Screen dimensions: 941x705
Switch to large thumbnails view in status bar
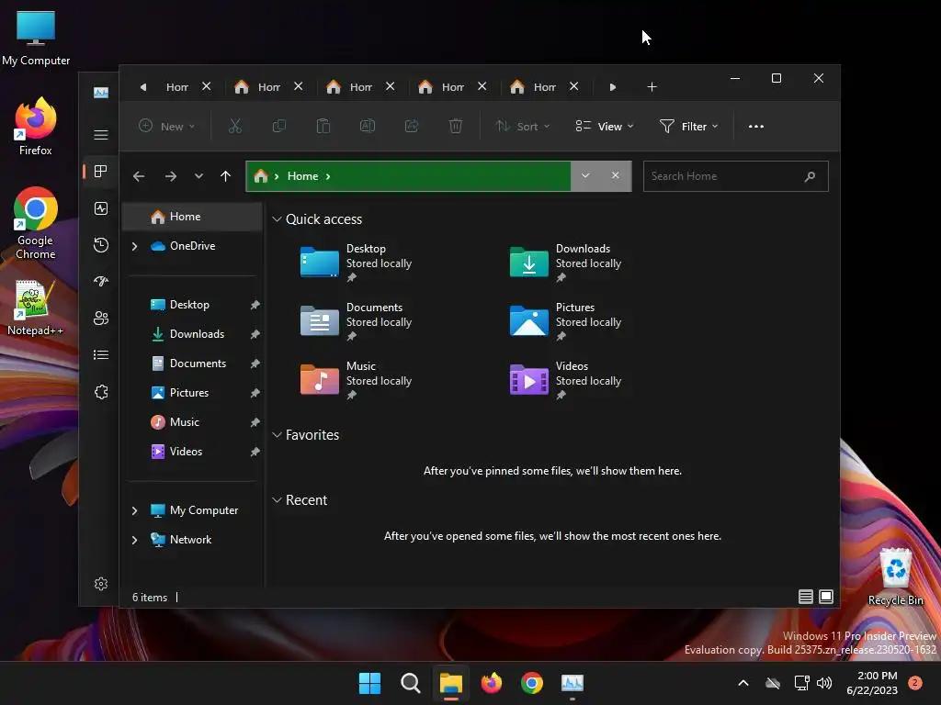[826, 597]
